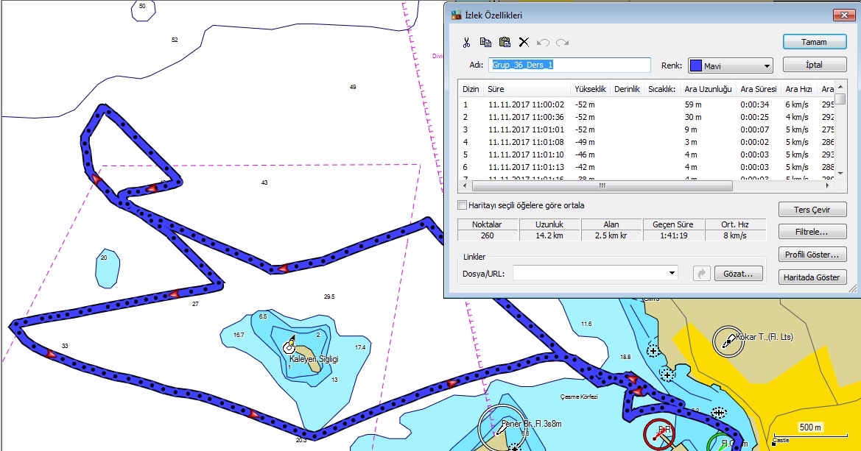Click the vertical scrollbar down arrow in table
Image resolution: width=861 pixels, height=451 pixels.
click(840, 174)
